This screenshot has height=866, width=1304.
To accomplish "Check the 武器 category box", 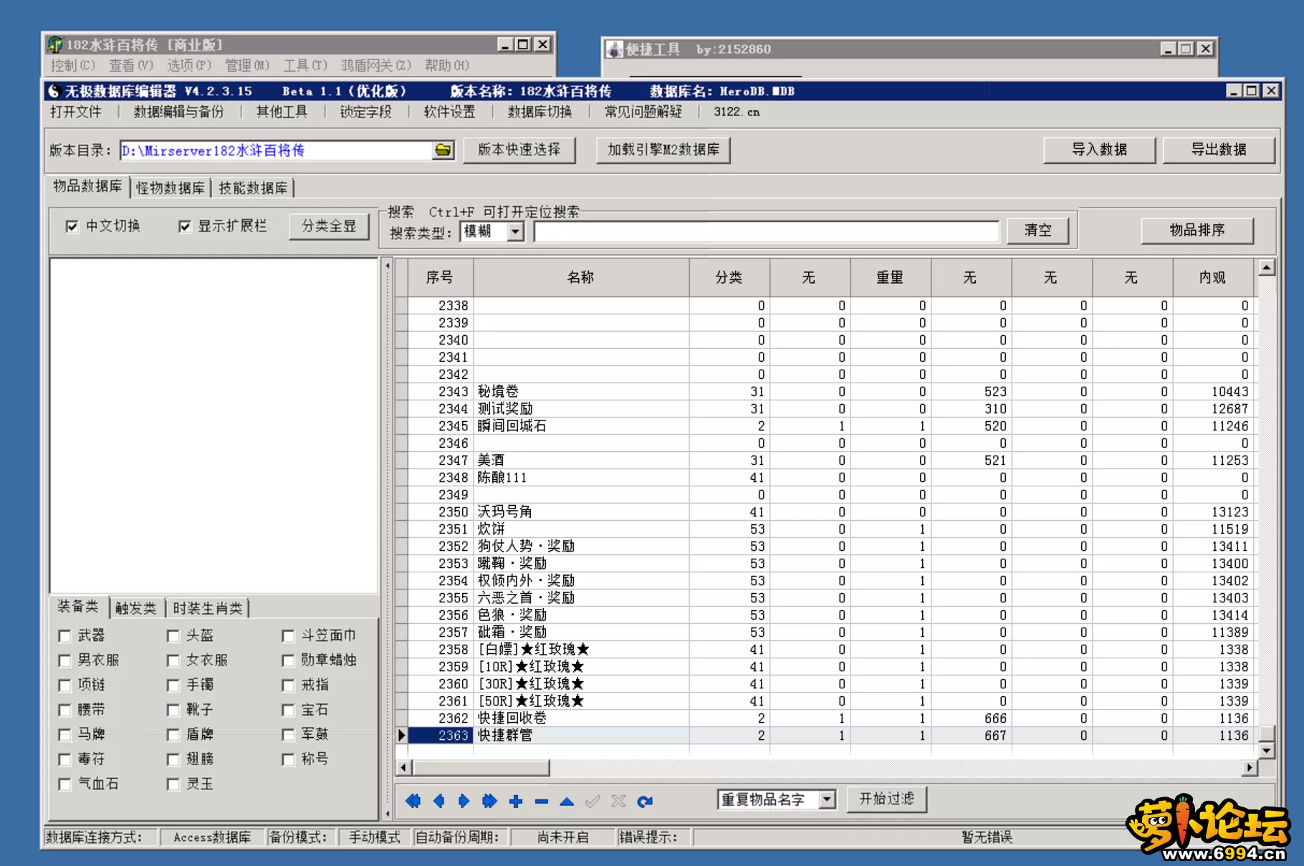I will (x=64, y=636).
